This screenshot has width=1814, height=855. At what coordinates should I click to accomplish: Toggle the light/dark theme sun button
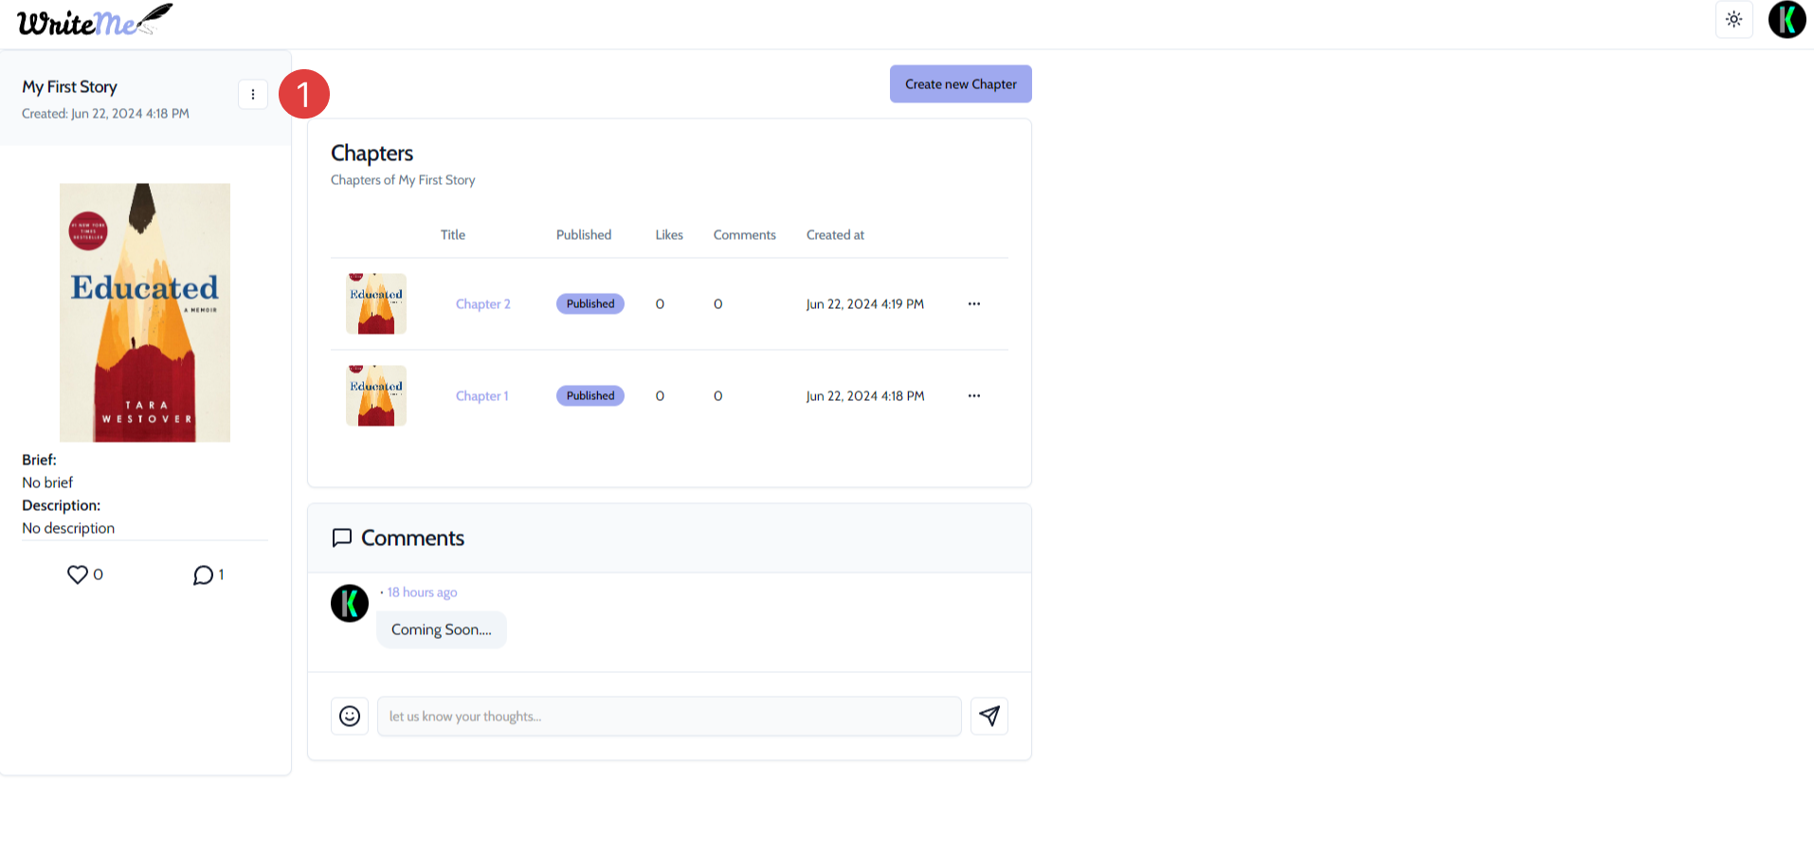(x=1733, y=20)
